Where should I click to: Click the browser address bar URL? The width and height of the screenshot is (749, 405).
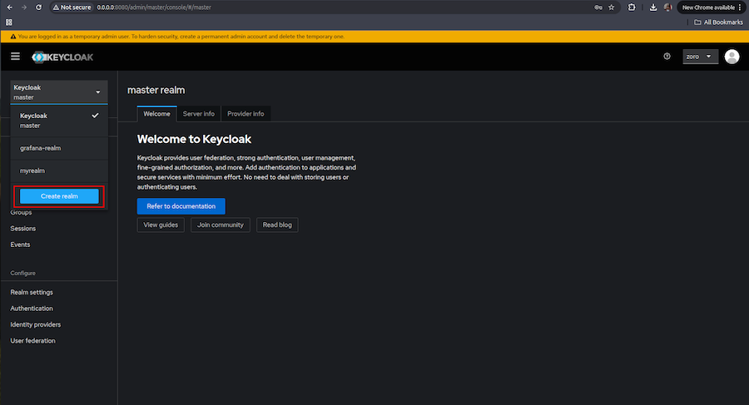[154, 7]
